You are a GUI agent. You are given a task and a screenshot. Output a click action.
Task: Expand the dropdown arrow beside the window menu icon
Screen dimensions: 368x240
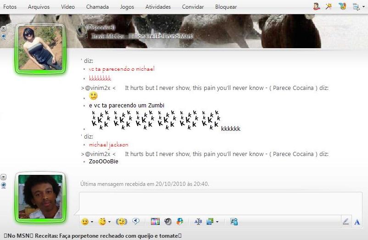[363, 6]
